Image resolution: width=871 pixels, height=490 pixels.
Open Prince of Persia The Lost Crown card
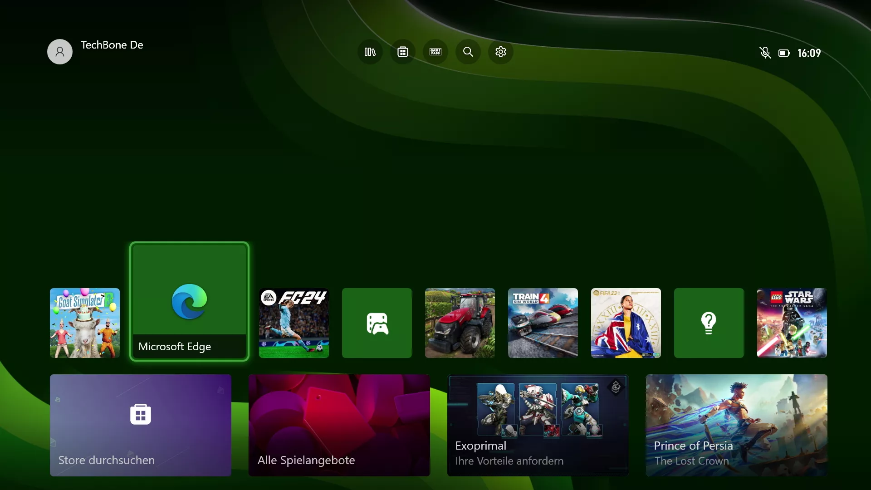pyautogui.click(x=737, y=425)
